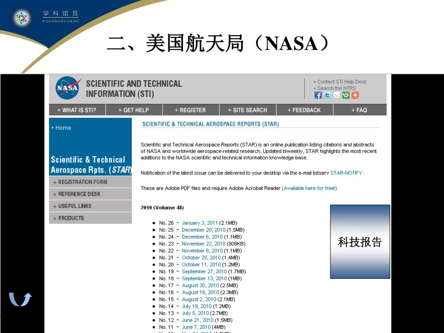Open the REGISTER menu item
444x333 pixels.
coord(190,110)
